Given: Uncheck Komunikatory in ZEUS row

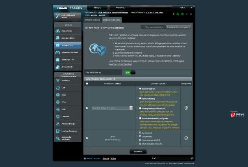Looking at the screenshot, I should click(x=140, y=136).
